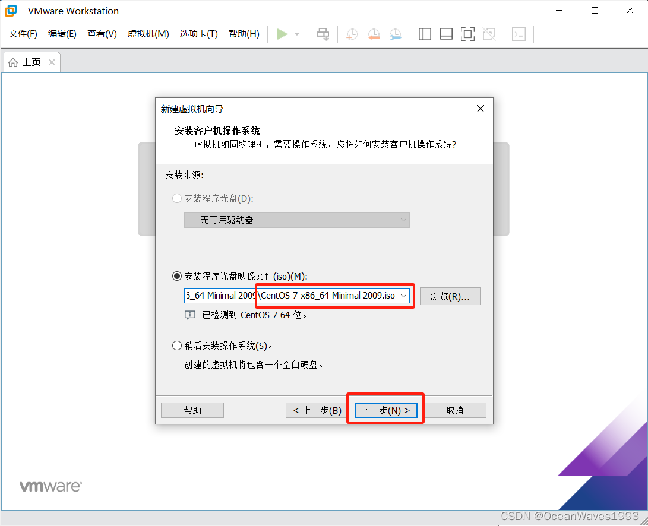Image resolution: width=648 pixels, height=526 pixels.
Task: Select 安装程序光盘(D) radio button
Action: (x=177, y=198)
